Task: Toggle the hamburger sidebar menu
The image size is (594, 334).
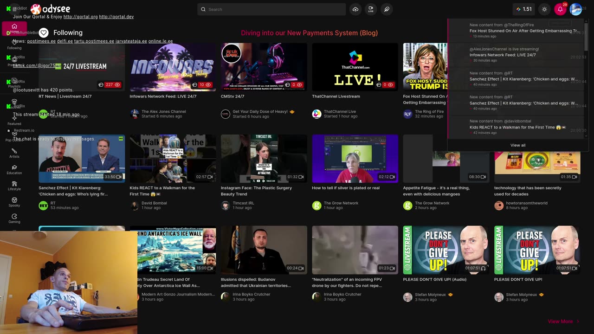Action: tap(14, 9)
